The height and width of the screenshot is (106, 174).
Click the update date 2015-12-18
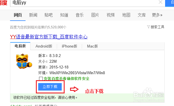(59, 67)
